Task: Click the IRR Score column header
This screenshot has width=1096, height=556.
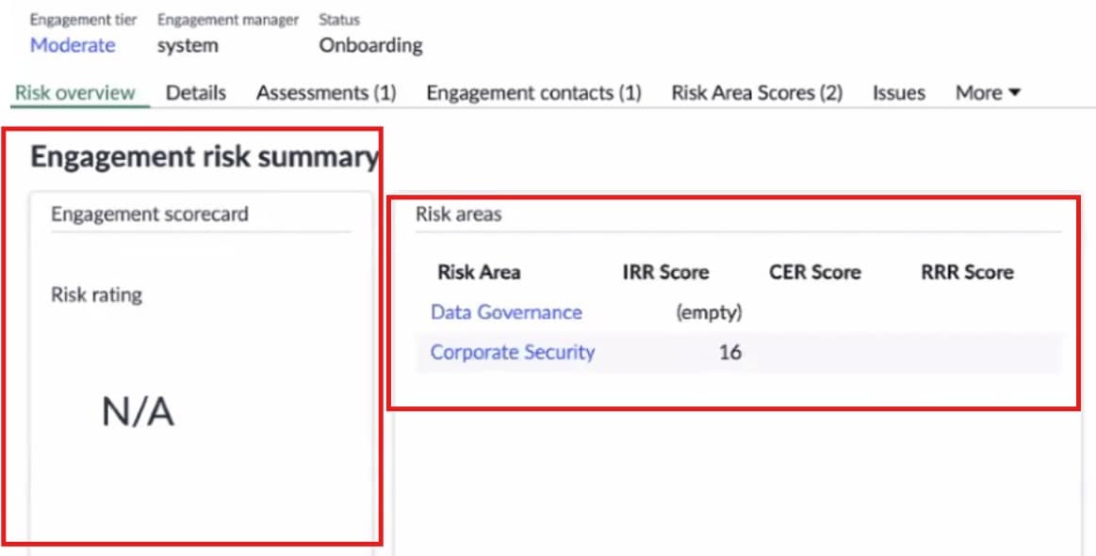Action: click(665, 273)
